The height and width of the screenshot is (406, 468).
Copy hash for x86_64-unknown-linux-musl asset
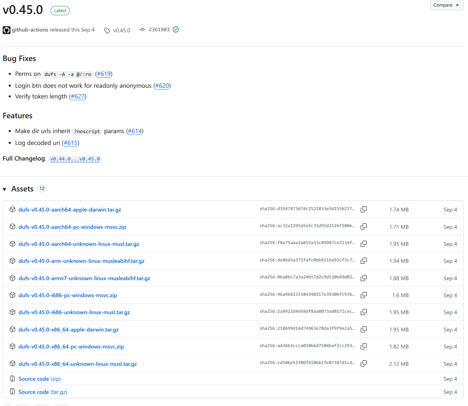363,363
